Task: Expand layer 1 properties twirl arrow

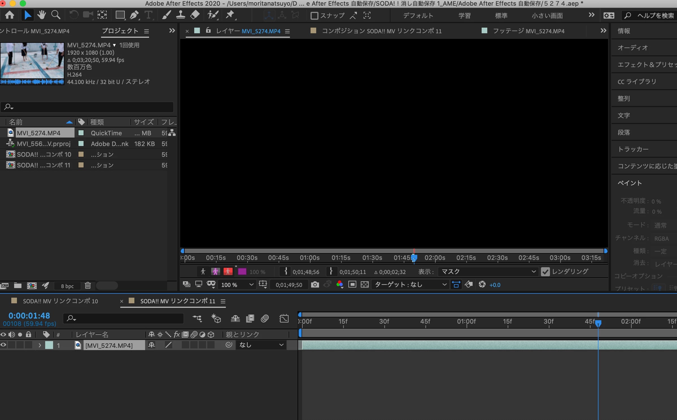Action: pos(40,345)
